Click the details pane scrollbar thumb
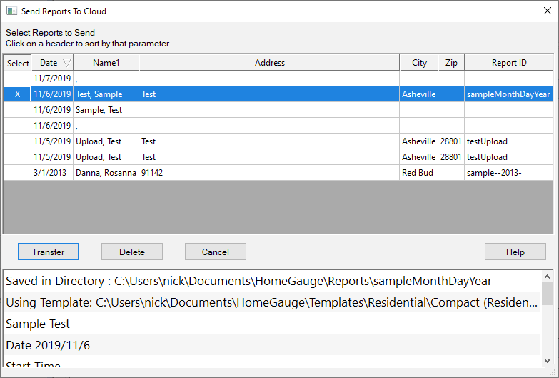The image size is (559, 378). (x=547, y=293)
